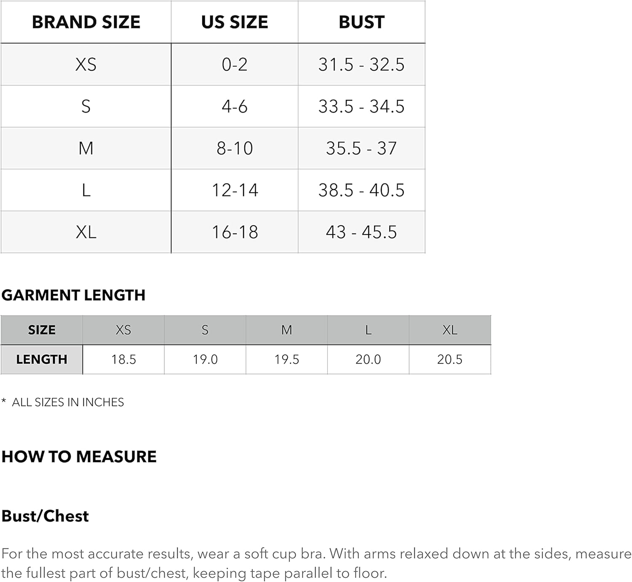Click bust range 43 - 45.5
This screenshot has height=582, width=632.
(x=362, y=232)
